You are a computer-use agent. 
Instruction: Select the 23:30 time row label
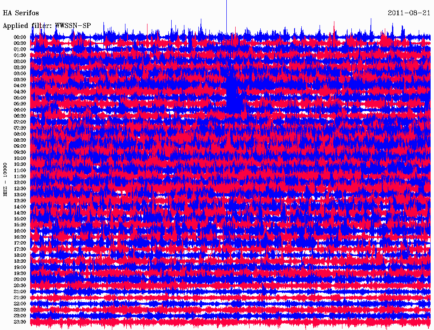[19, 322]
